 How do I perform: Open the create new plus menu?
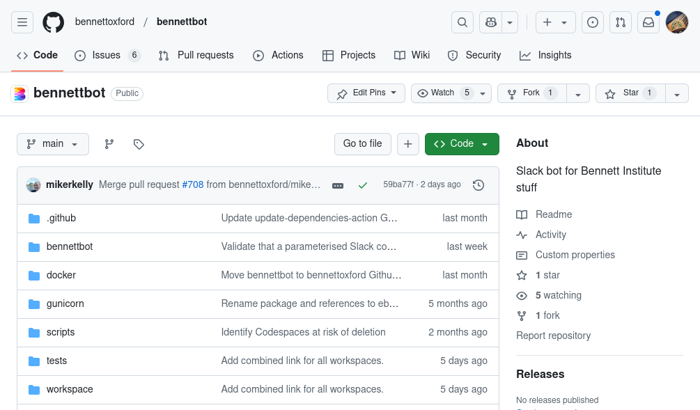coord(555,22)
